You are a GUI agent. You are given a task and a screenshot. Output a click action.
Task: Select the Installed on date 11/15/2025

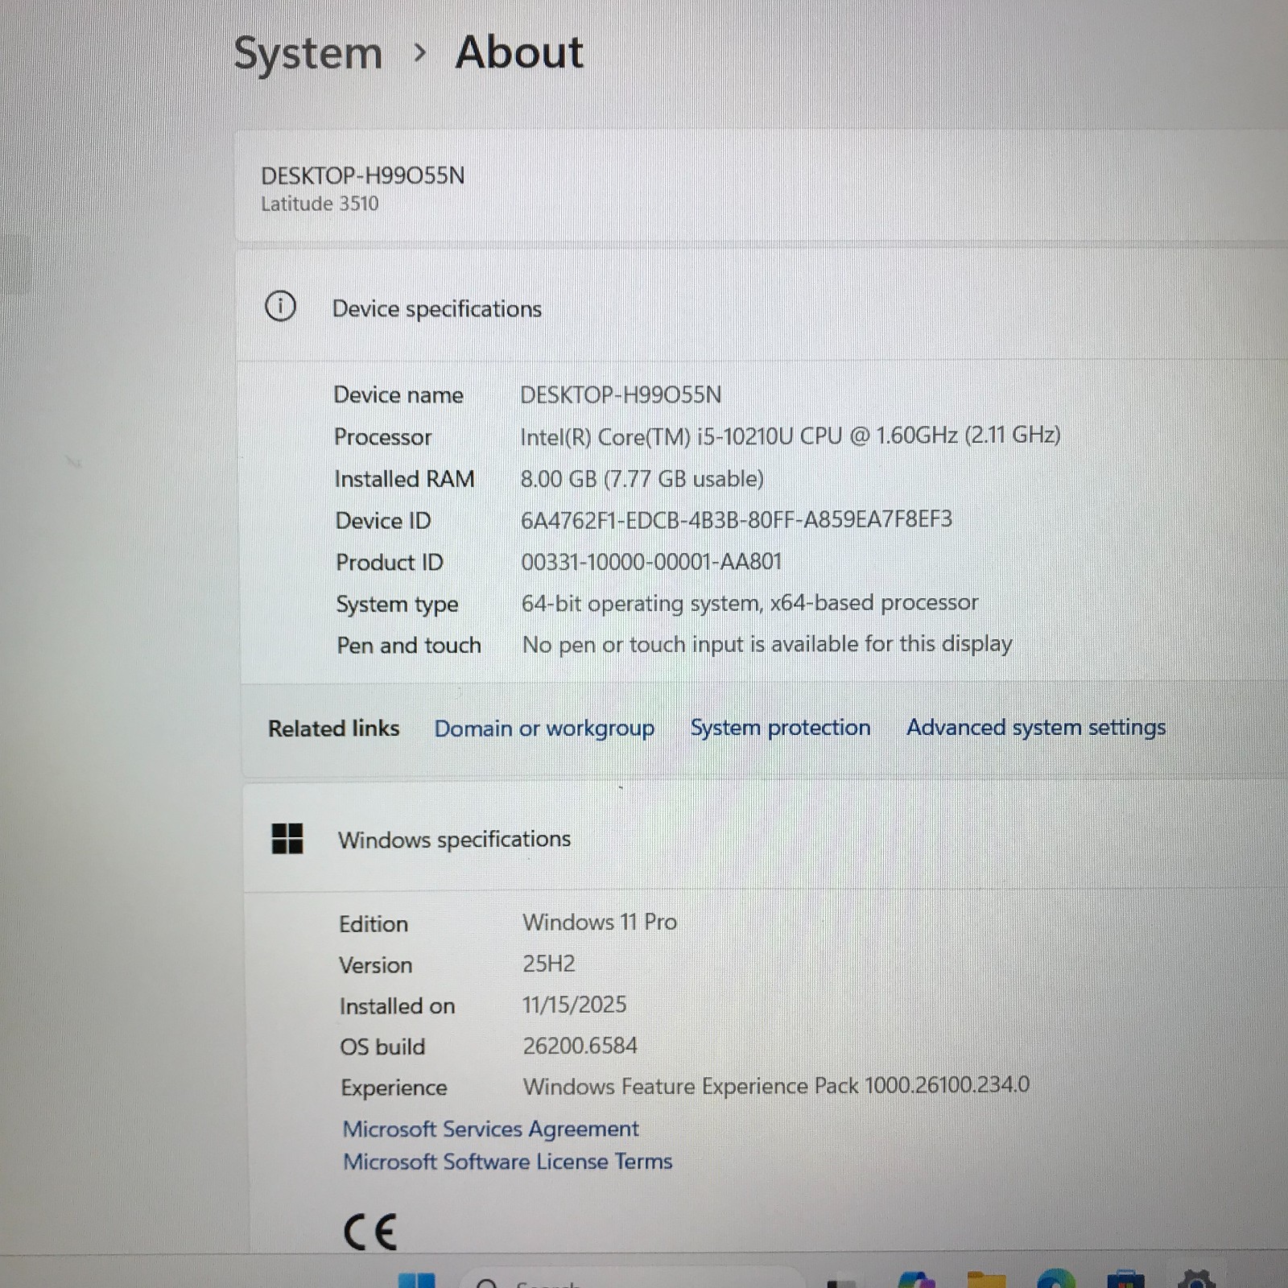coord(574,1005)
